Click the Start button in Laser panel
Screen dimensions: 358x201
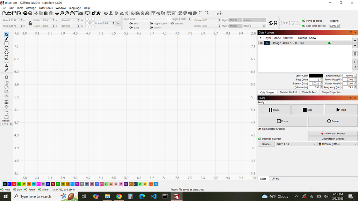[341, 110]
